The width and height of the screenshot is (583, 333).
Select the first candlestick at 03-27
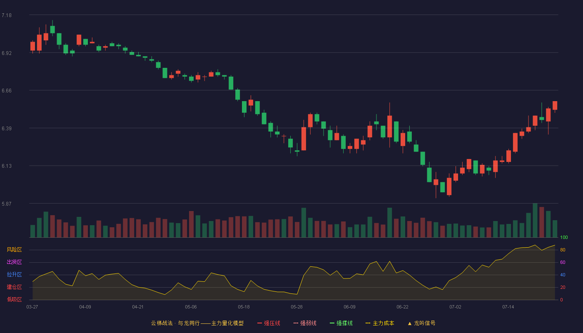coord(32,46)
